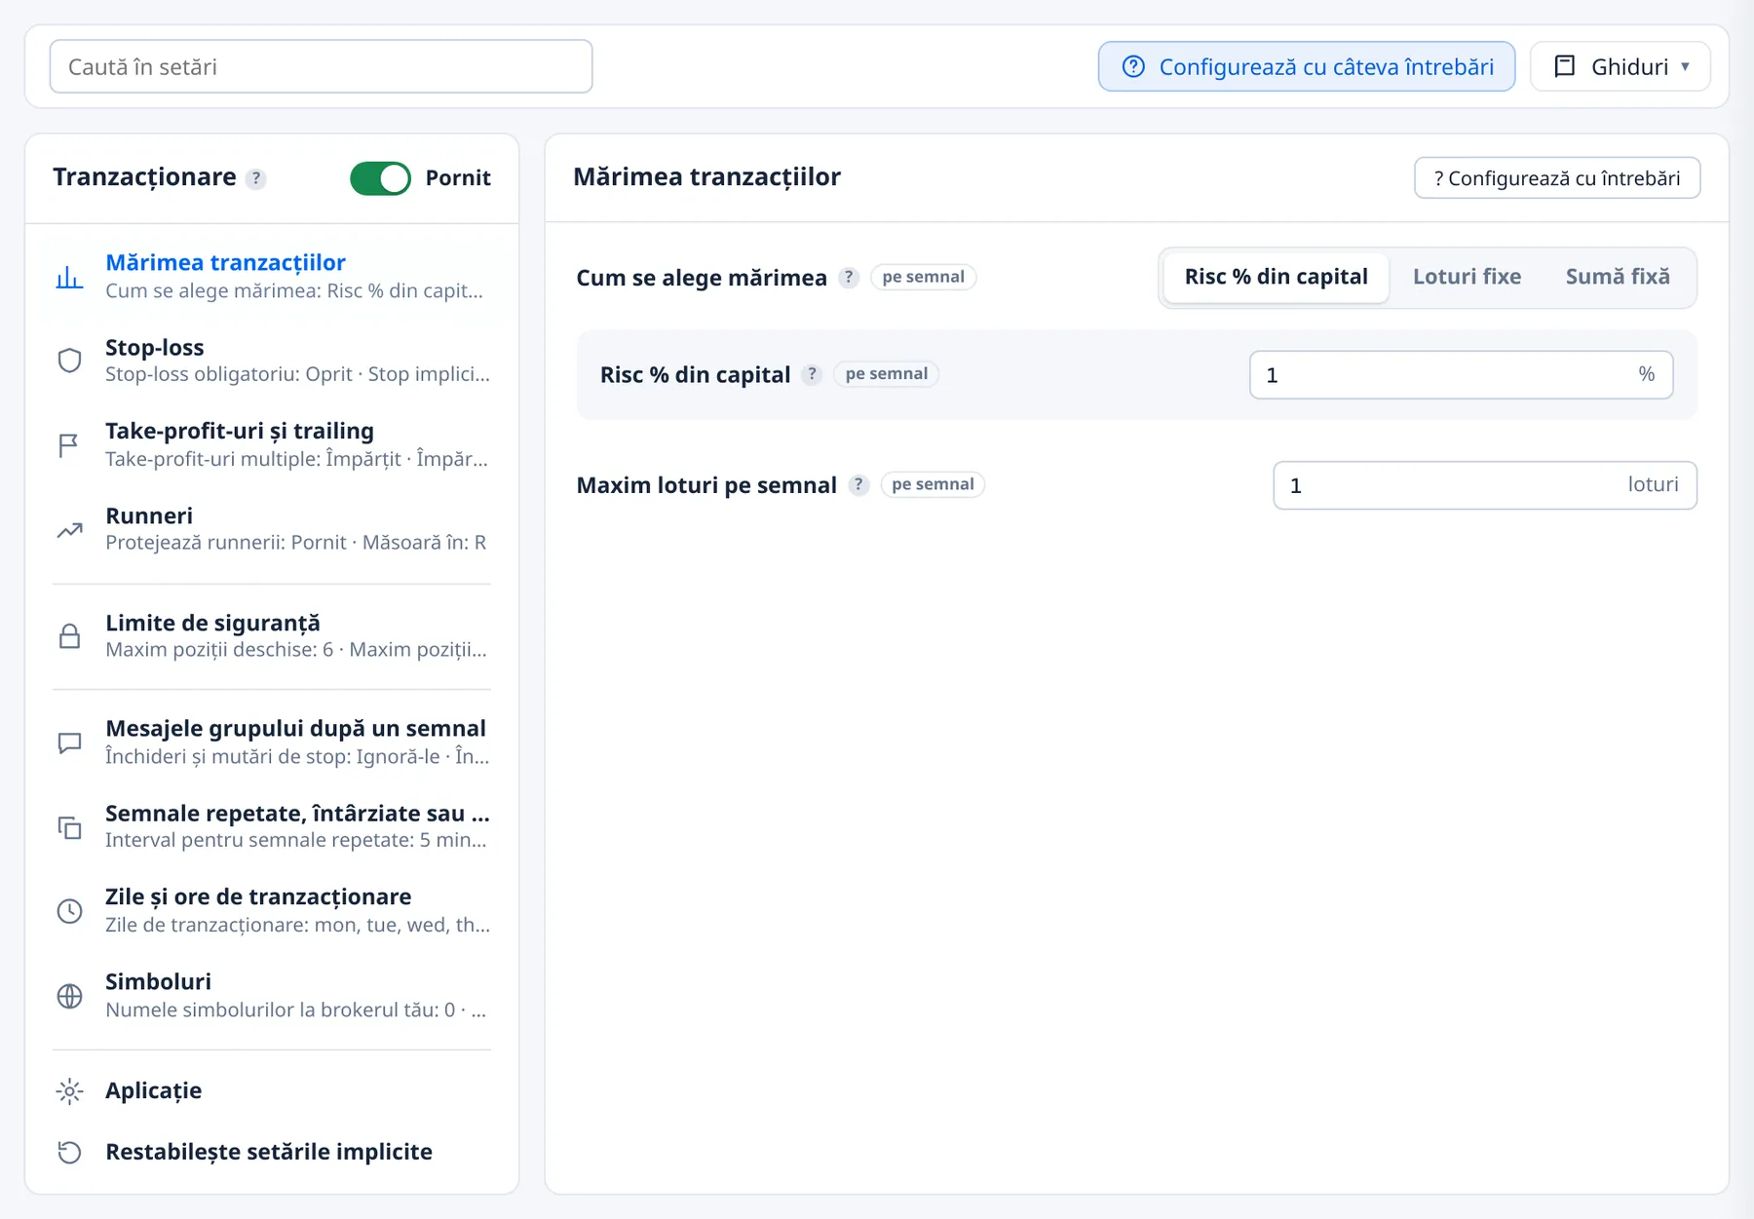Click 'Cum se alege mărimea: Risc % din capit...' subtitle

[x=294, y=291]
